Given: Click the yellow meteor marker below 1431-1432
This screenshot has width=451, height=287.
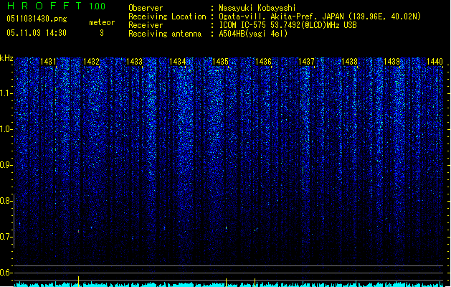Looking at the screenshot, I should pyautogui.click(x=79, y=281).
